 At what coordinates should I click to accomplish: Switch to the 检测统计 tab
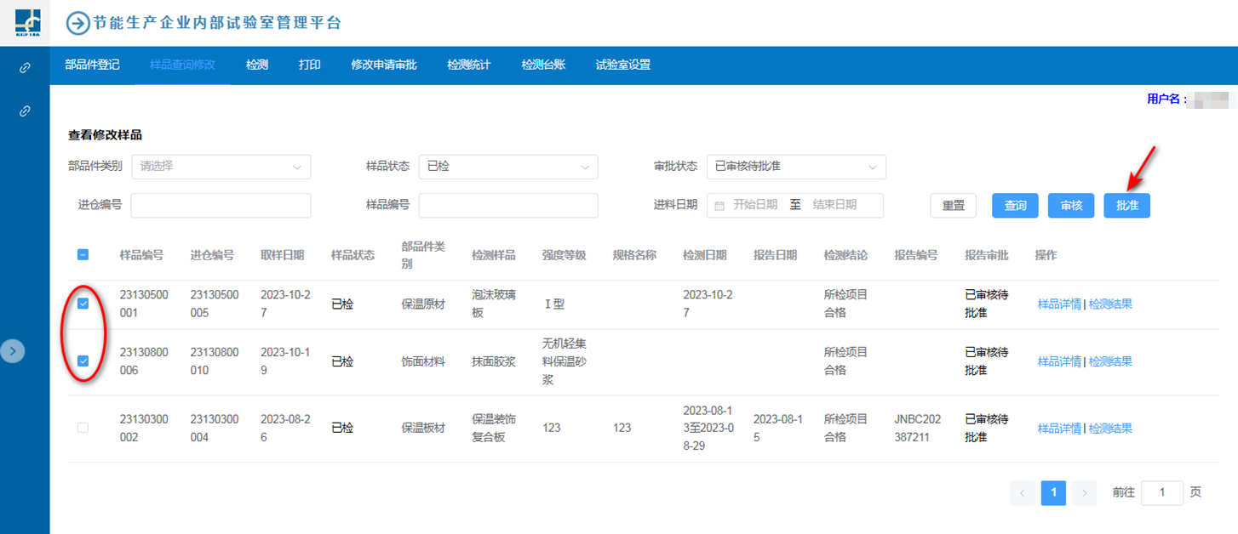(x=468, y=65)
